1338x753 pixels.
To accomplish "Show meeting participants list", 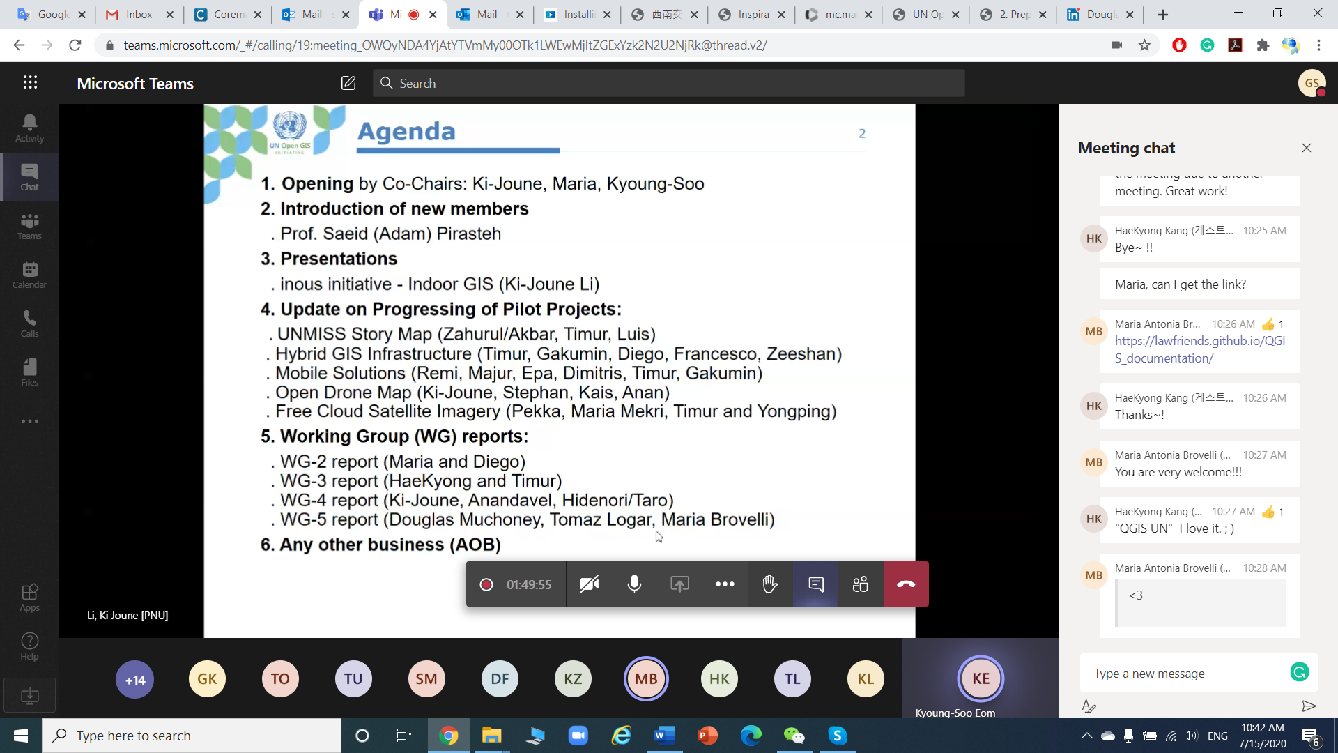I will [x=861, y=584].
